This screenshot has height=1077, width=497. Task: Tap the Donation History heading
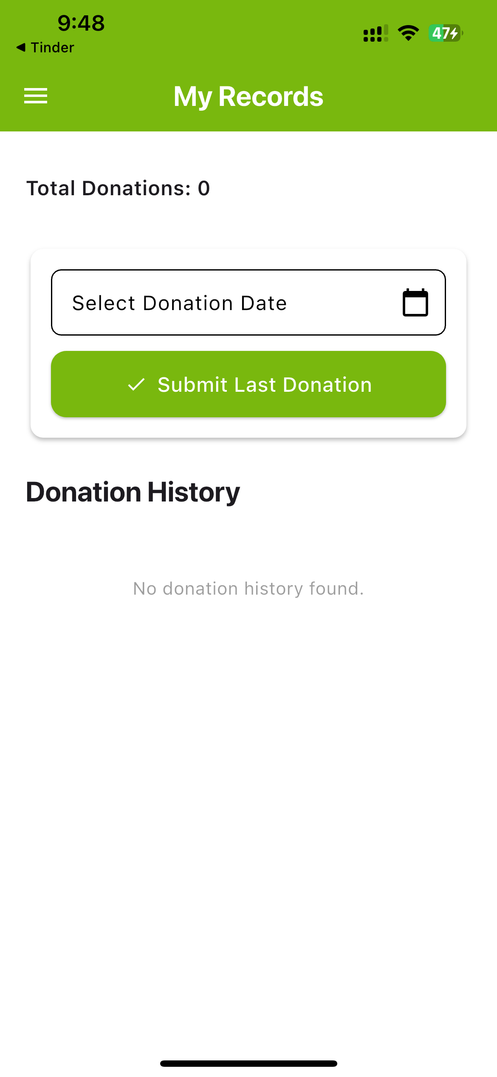coord(133,492)
